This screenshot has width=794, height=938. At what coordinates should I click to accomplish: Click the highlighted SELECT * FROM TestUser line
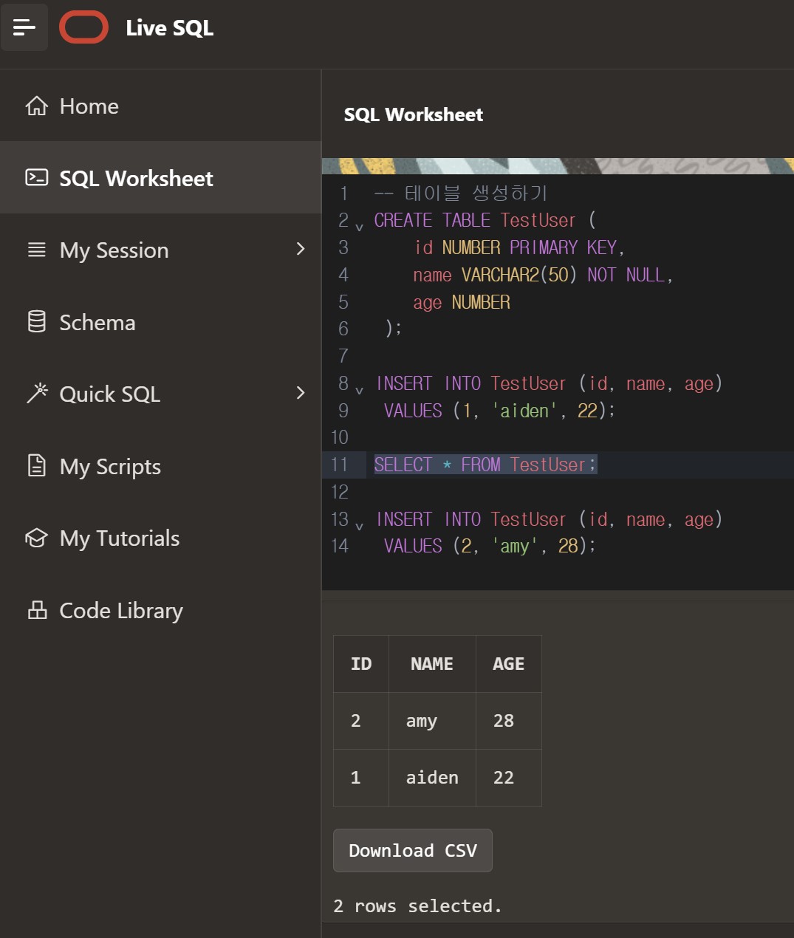click(x=485, y=465)
